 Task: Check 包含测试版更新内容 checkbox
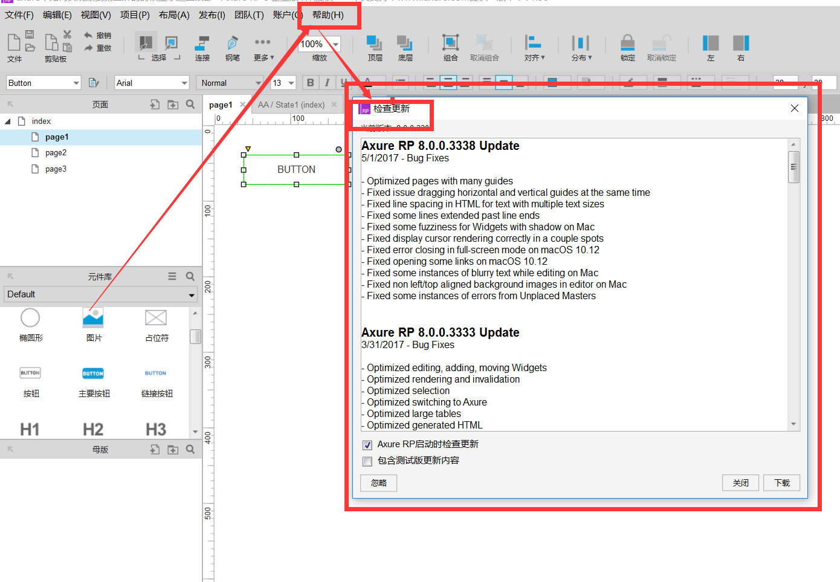pyautogui.click(x=367, y=461)
